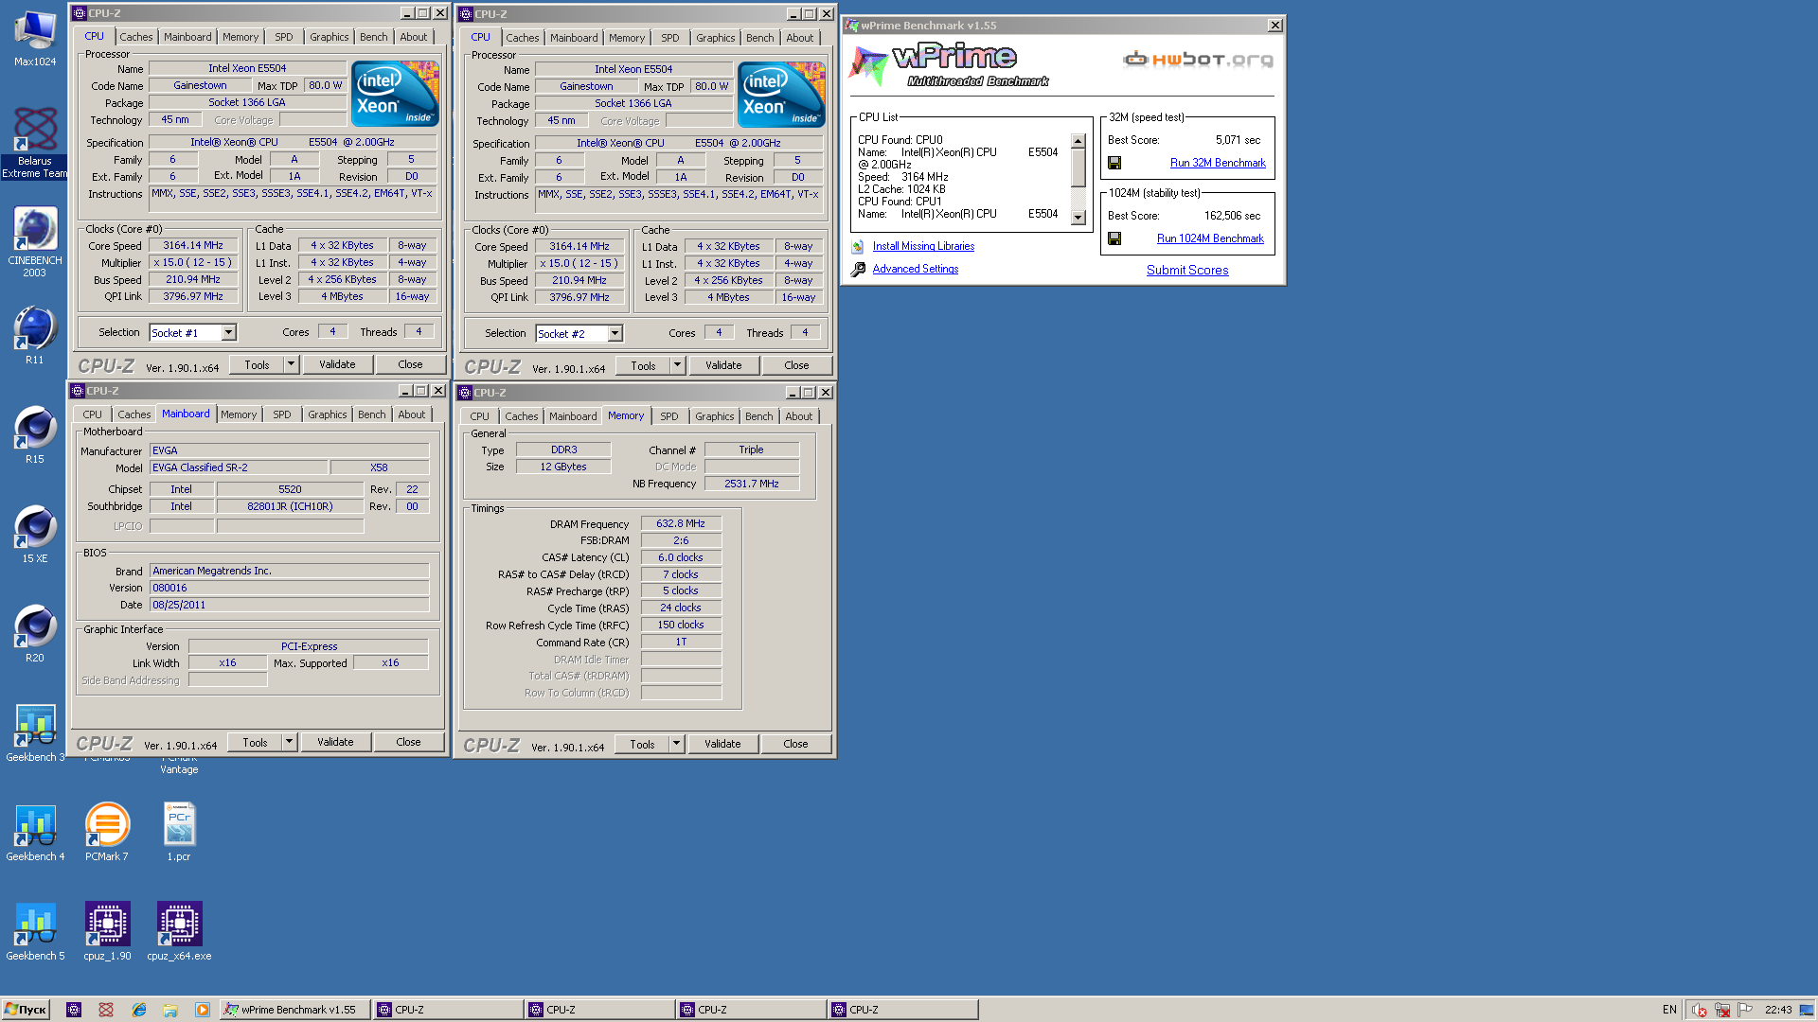Select the Mainboard tab in Socket #2 CPU-Z
The image size is (1818, 1022).
coord(574,38)
